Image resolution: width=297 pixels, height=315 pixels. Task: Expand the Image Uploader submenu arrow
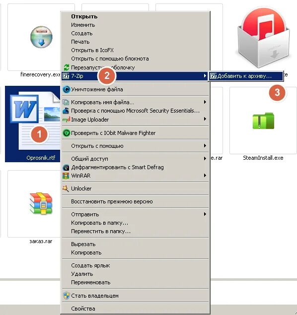tap(205, 119)
